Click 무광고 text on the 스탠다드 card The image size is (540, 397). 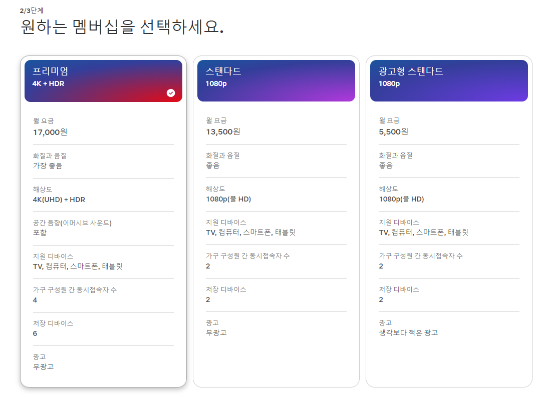(215, 332)
